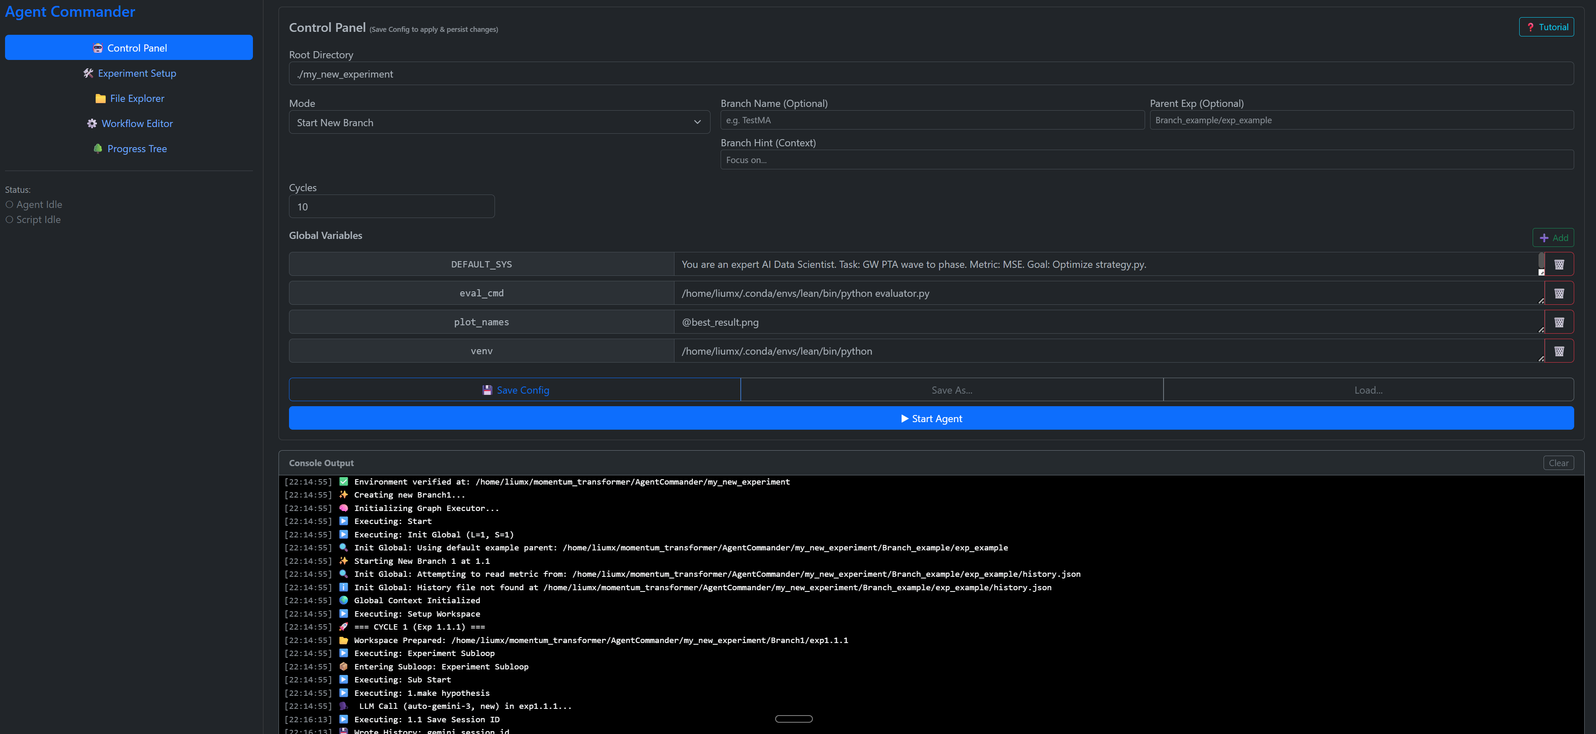The image size is (1596, 734).
Task: Switch to the Control Panel tab
Action: [x=129, y=48]
